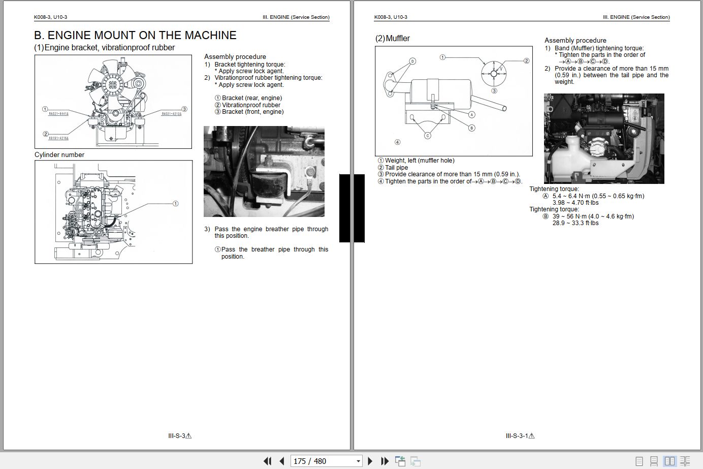Jump to the last page
The image size is (703, 469).
coord(385,461)
